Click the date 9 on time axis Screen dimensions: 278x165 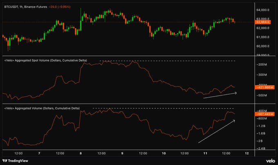tap(122, 153)
